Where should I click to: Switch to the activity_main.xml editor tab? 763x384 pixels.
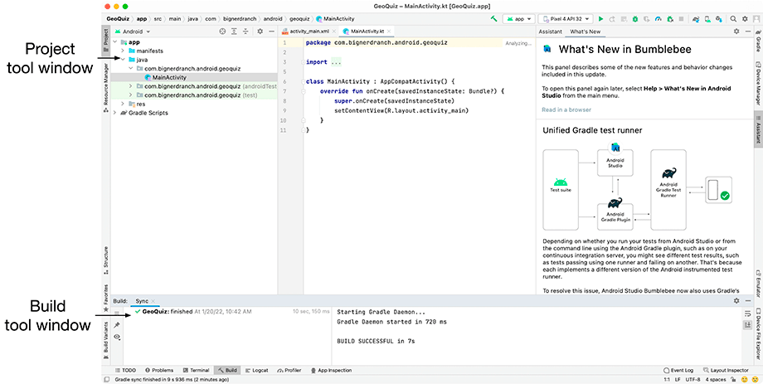coord(309,32)
